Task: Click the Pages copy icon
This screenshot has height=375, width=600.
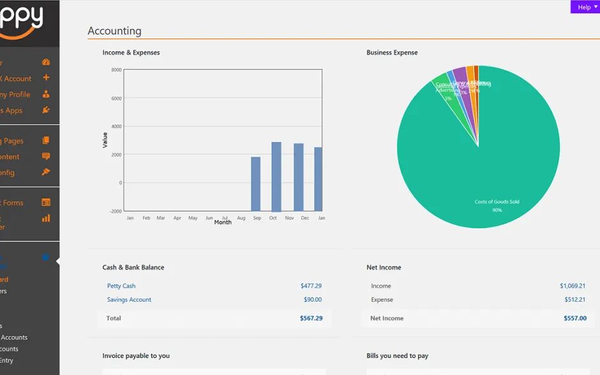Action: click(x=45, y=141)
